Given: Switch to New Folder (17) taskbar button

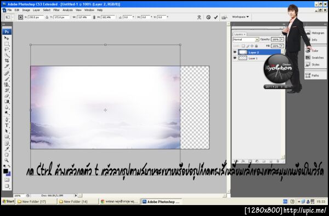Looking at the screenshot, I should coord(37,202).
